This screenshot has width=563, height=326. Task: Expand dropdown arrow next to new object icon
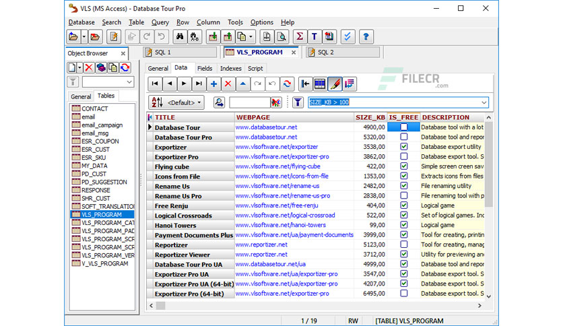click(x=79, y=67)
